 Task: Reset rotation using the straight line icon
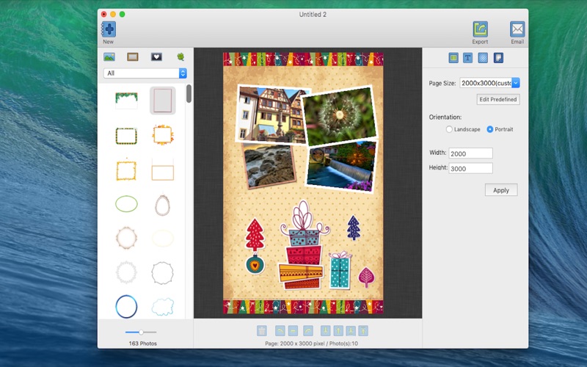coord(293,331)
